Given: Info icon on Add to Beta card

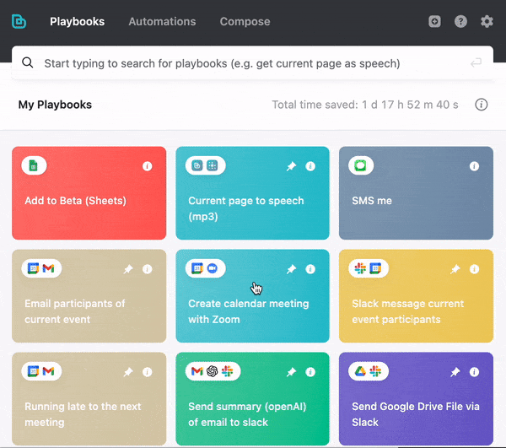Looking at the screenshot, I should click(147, 166).
